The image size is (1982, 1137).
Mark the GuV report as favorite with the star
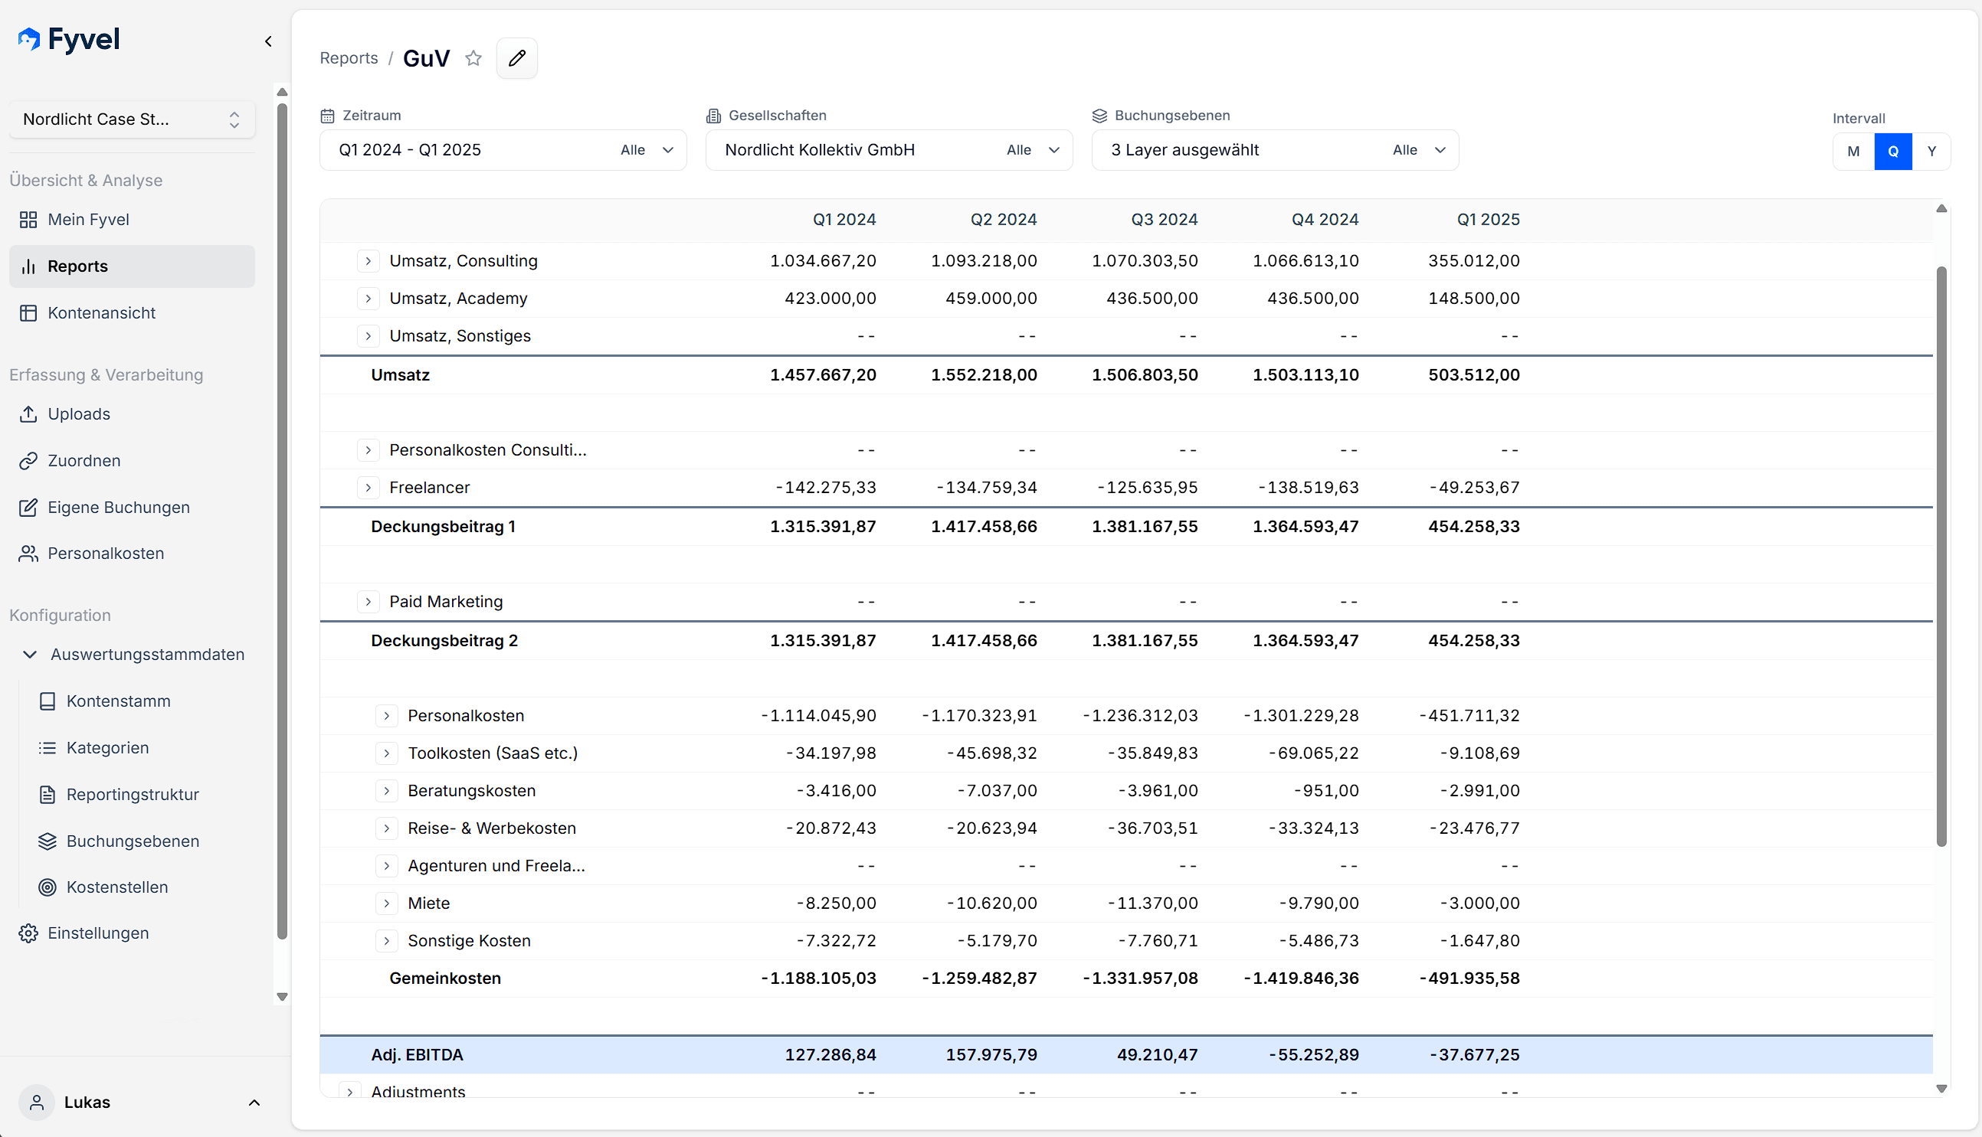[x=473, y=57]
